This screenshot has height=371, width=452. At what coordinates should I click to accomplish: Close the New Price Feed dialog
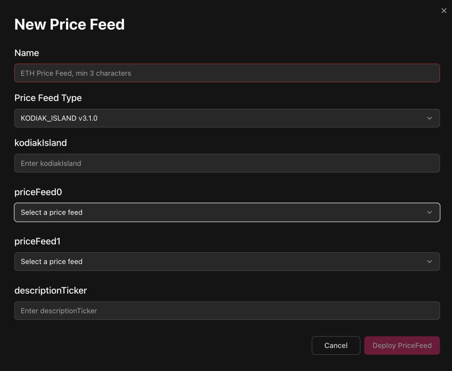pos(444,11)
